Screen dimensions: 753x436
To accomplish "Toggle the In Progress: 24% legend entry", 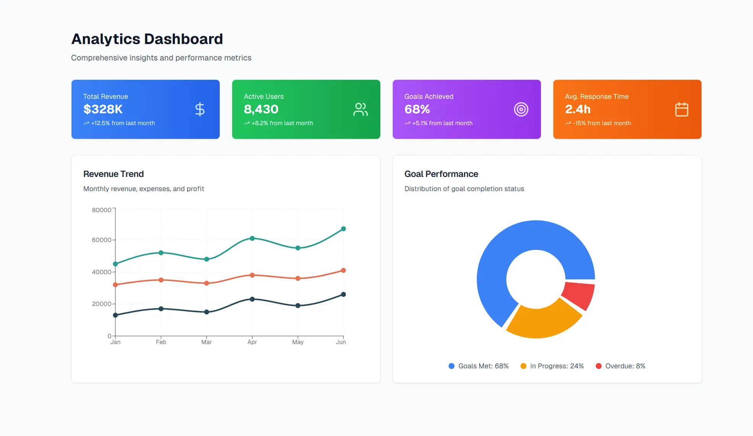I will pos(556,366).
